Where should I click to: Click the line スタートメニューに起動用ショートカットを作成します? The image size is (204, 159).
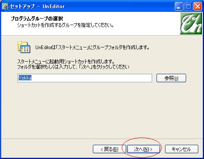pyautogui.click(x=66, y=62)
